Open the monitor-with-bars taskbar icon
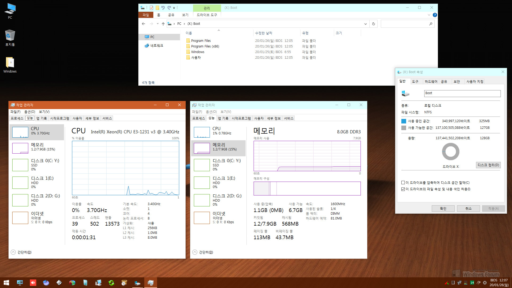Screen dimensions: 512x288 click(20, 283)
